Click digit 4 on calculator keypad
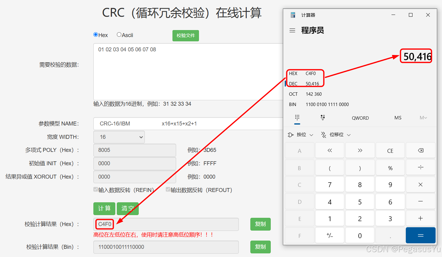The width and height of the screenshot is (442, 257). click(x=330, y=201)
